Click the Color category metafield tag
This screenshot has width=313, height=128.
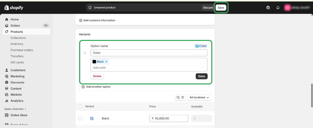click(201, 46)
